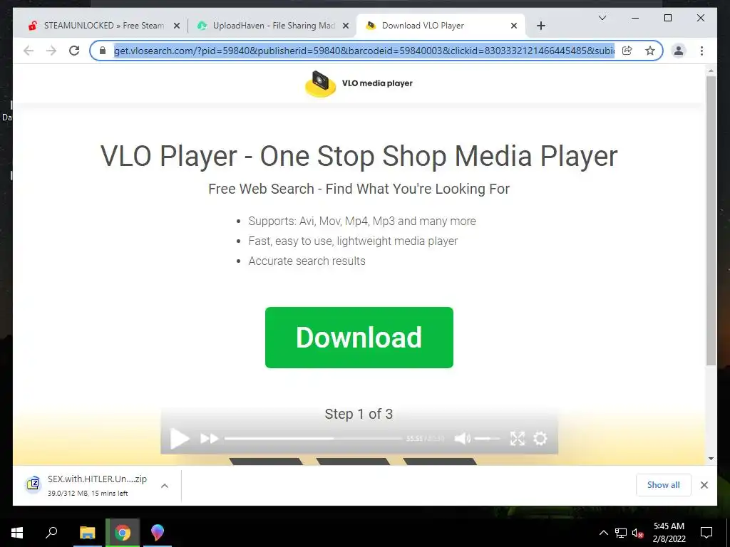The height and width of the screenshot is (547, 730).
Task: Switch to the UploadHaven tab
Action: (272, 26)
